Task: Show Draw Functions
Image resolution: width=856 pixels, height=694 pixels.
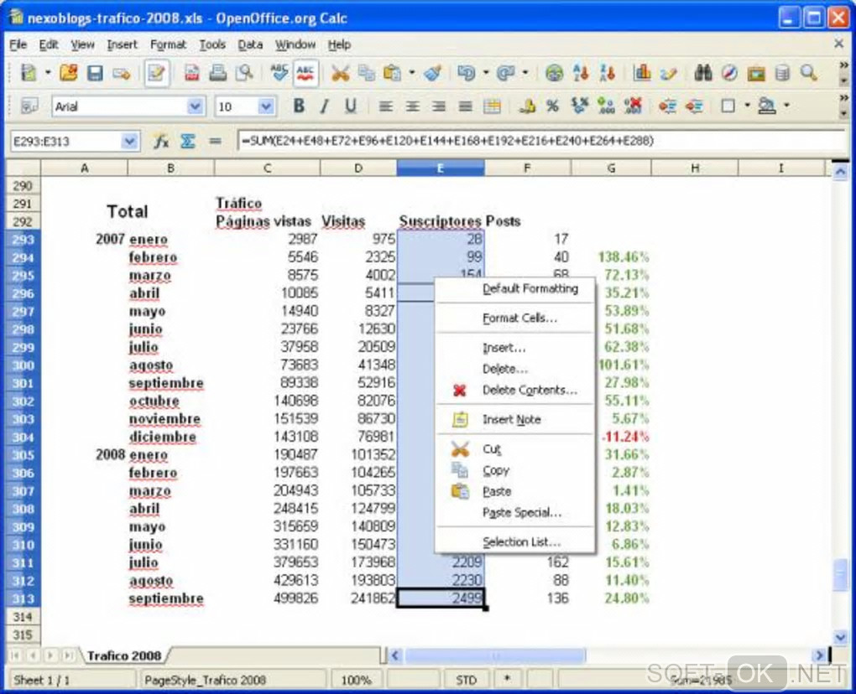Action: coord(668,73)
